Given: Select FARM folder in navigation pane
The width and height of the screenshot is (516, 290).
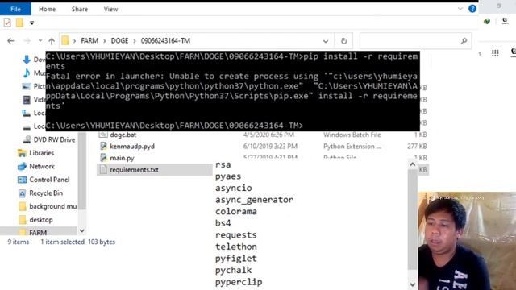Looking at the screenshot, I should pos(38,233).
